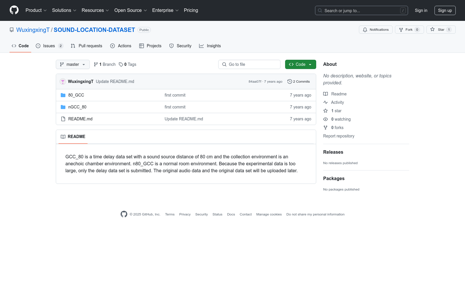Open commit hash 84aa07f

(255, 81)
